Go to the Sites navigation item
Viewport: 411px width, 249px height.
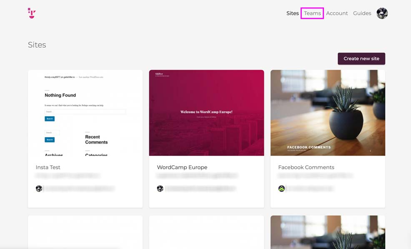293,13
